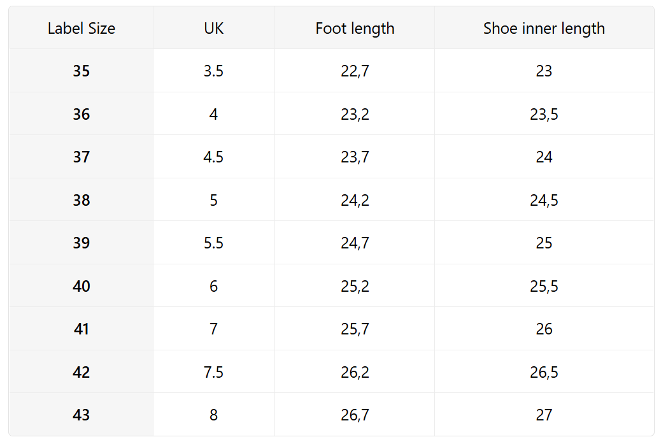
Task: Click foot length 22,7 cell
Action: (x=355, y=71)
